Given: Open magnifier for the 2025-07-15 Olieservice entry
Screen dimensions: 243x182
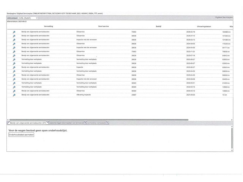Looking at the screenshot, I should click(x=14, y=36).
